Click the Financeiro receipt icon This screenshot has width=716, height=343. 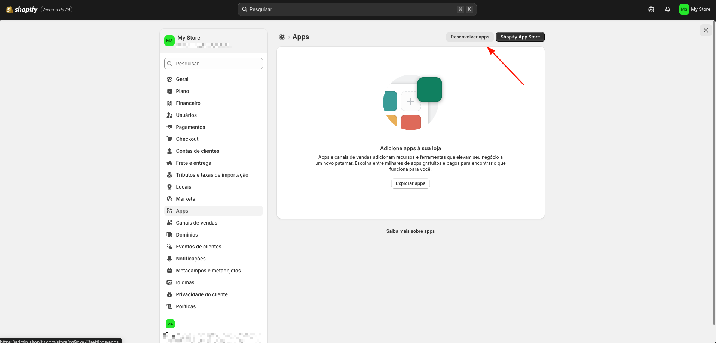[169, 103]
